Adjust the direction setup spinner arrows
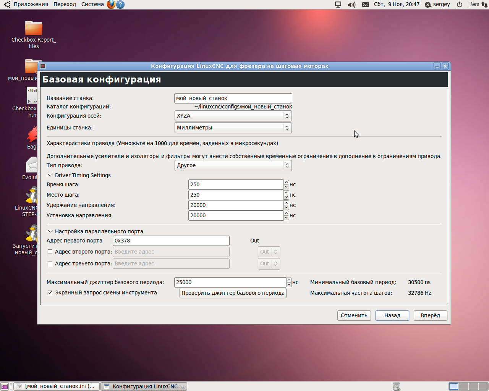Viewport: 489px width, 391px height. pyautogui.click(x=286, y=215)
